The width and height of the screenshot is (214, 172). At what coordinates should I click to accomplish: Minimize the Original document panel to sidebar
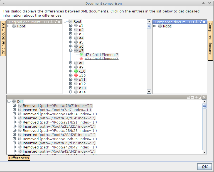tap(43, 22)
